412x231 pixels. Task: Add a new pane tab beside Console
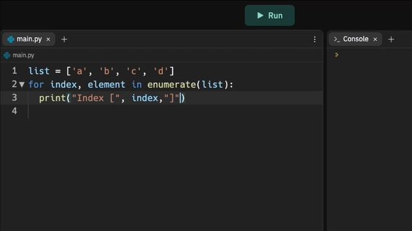point(391,39)
